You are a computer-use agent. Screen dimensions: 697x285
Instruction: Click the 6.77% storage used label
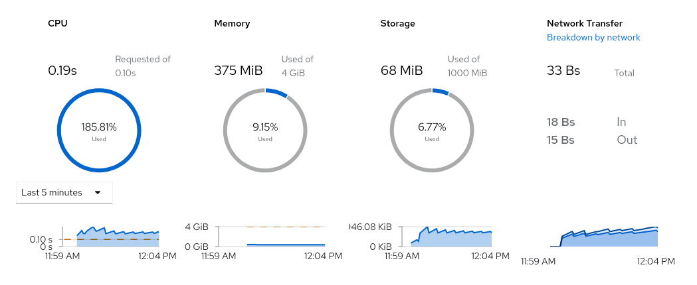[x=432, y=127]
